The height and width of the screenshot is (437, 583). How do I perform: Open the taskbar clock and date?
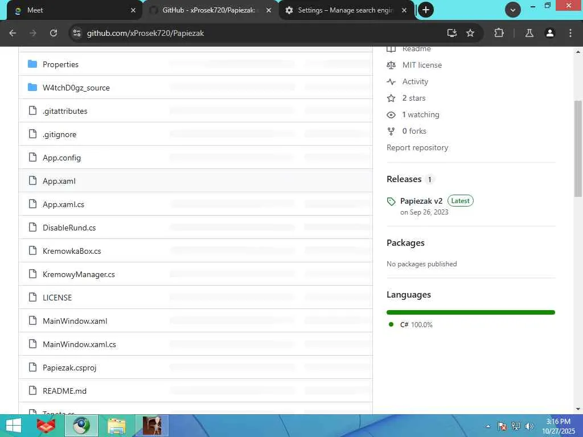[558, 426]
